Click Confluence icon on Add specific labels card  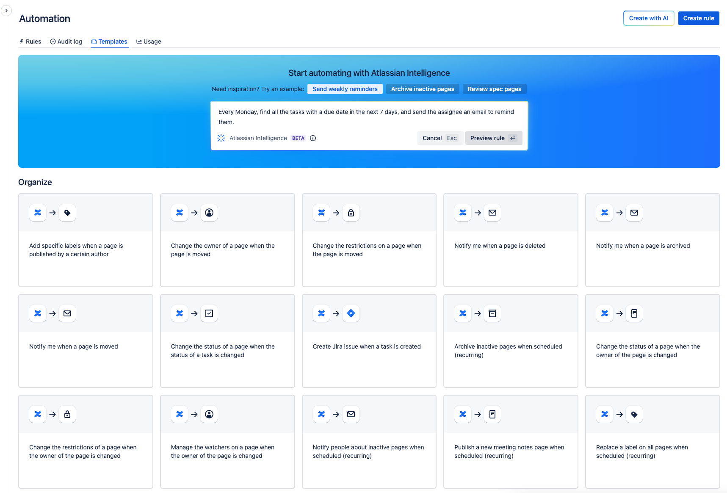(x=38, y=213)
